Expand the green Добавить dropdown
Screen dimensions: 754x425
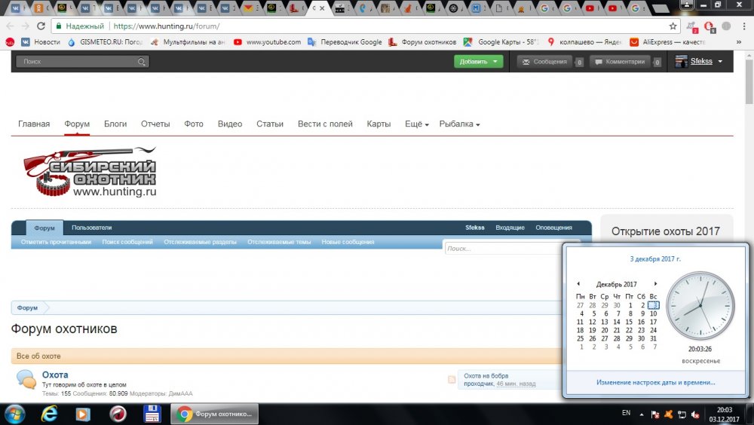coord(478,62)
